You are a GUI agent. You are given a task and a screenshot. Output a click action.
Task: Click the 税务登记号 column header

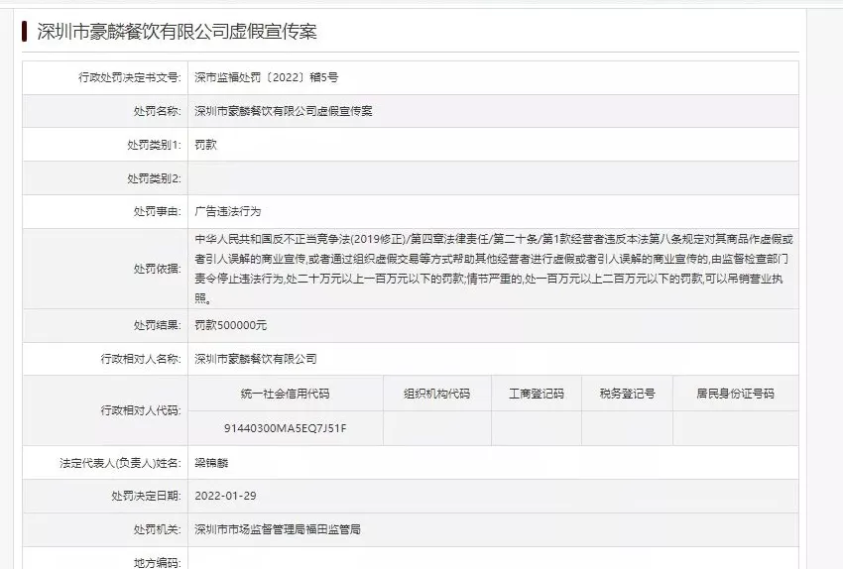pos(627,394)
